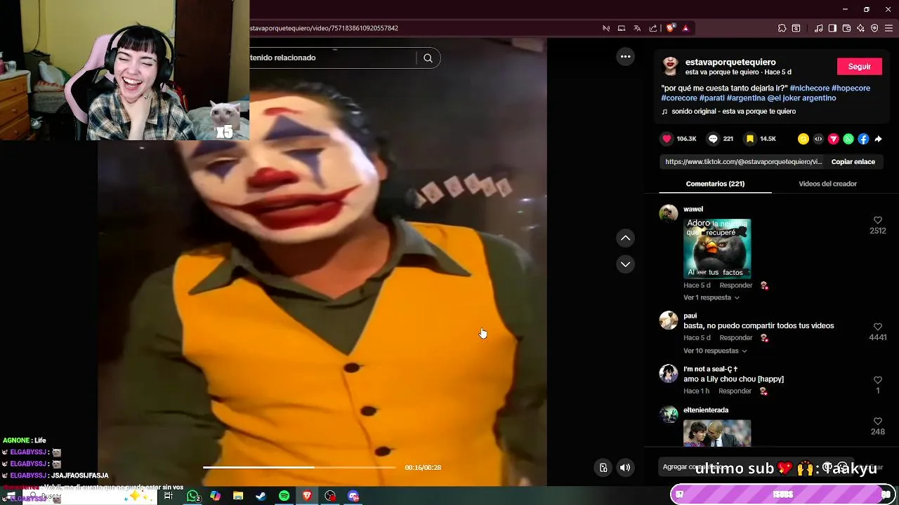Screen dimensions: 899x505
Task: Open WhatsApp from the taskbar
Action: coord(192,496)
